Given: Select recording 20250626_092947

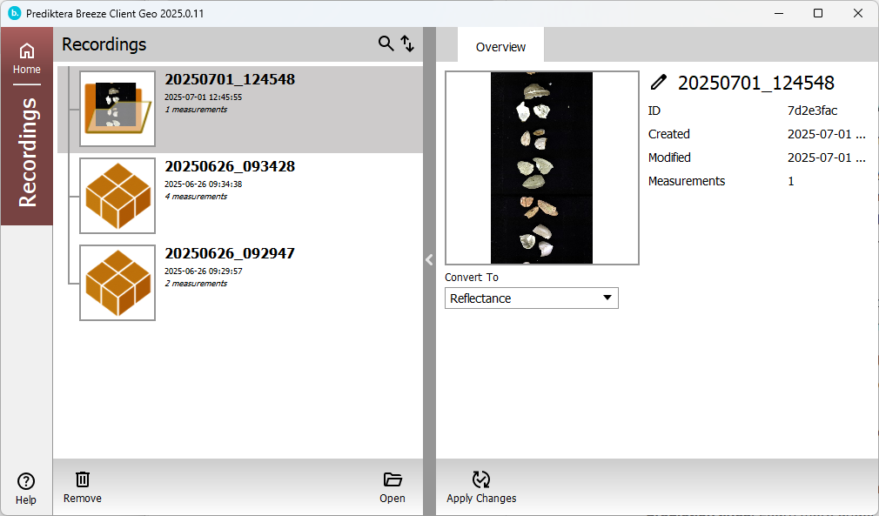Looking at the screenshot, I should 230,254.
